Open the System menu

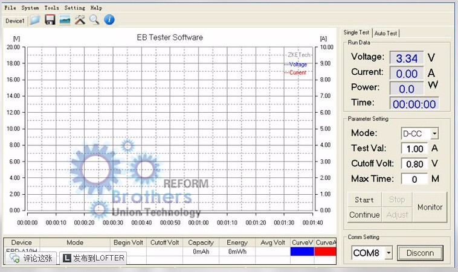point(30,8)
